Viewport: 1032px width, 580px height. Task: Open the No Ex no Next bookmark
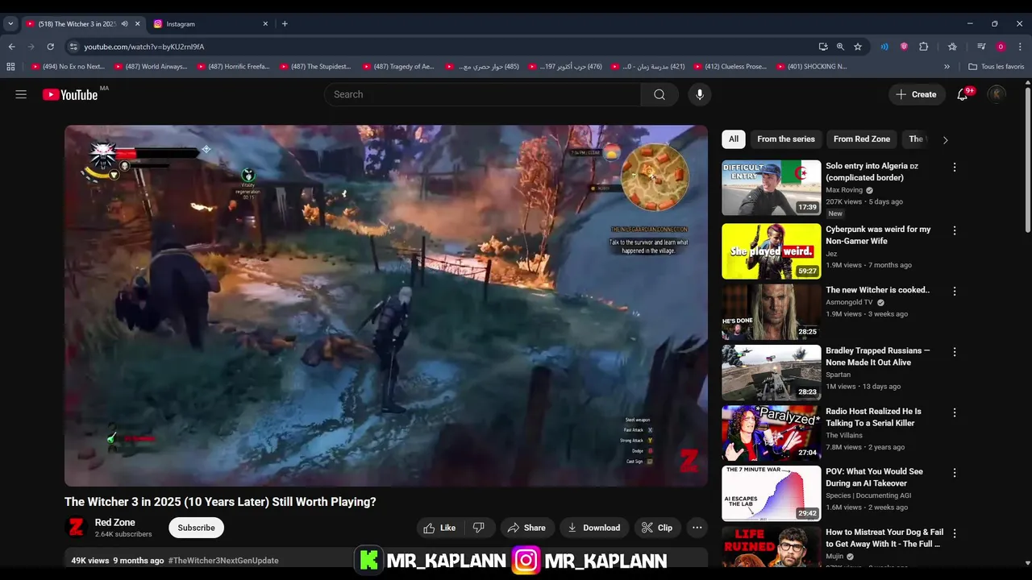[x=68, y=67]
